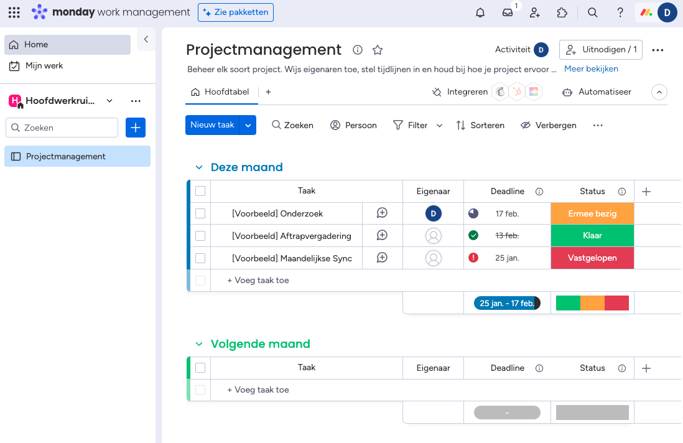Check the Maandelijkse Sync task checkbox
Screen dimensions: 683x443
coord(200,258)
